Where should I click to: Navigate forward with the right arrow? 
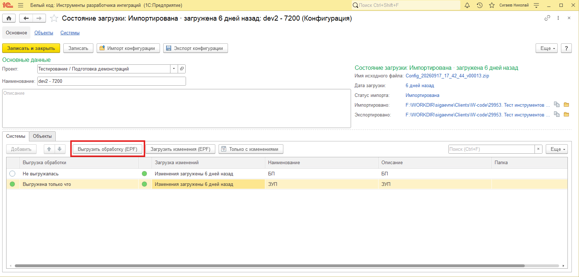39,18
